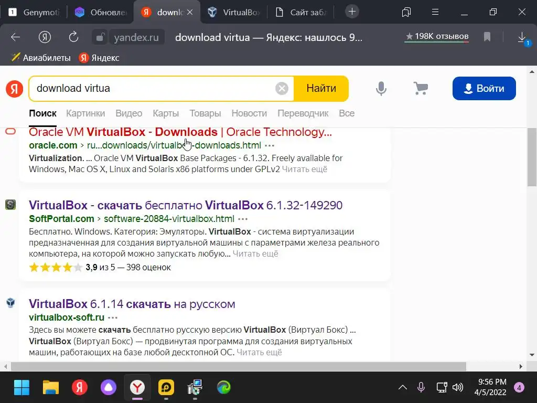Open volume control tray icon
Viewport: 537px width, 403px height.
pos(457,388)
